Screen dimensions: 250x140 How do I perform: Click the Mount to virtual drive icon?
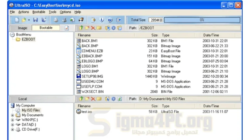click(x=64, y=20)
